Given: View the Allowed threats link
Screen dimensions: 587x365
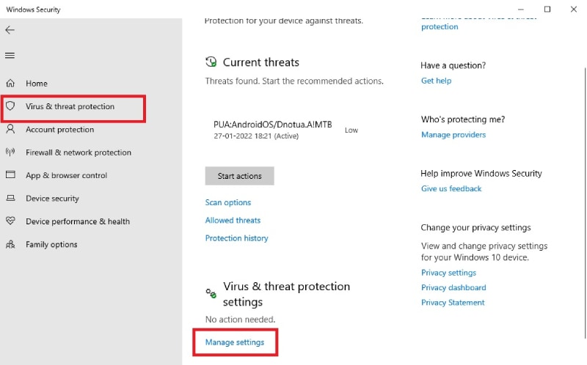Looking at the screenshot, I should (233, 220).
